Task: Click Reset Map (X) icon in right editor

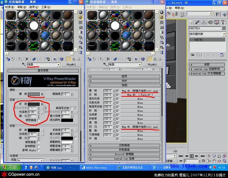Action: click(x=108, y=59)
